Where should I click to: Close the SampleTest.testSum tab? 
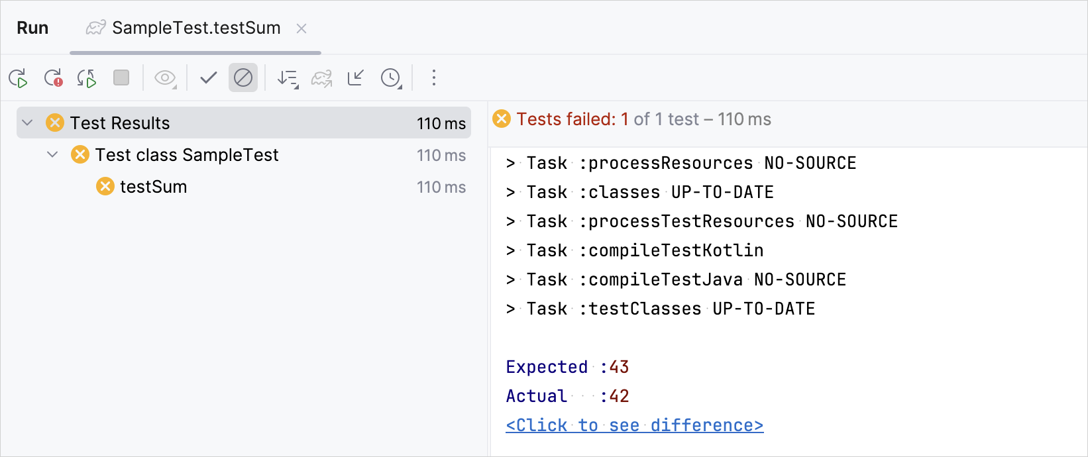(x=301, y=28)
